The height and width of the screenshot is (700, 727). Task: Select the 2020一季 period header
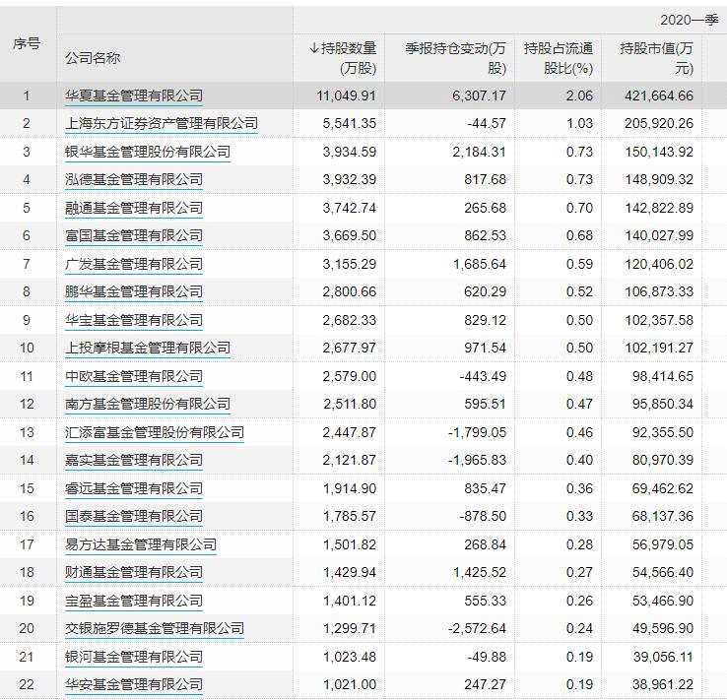[x=689, y=20]
